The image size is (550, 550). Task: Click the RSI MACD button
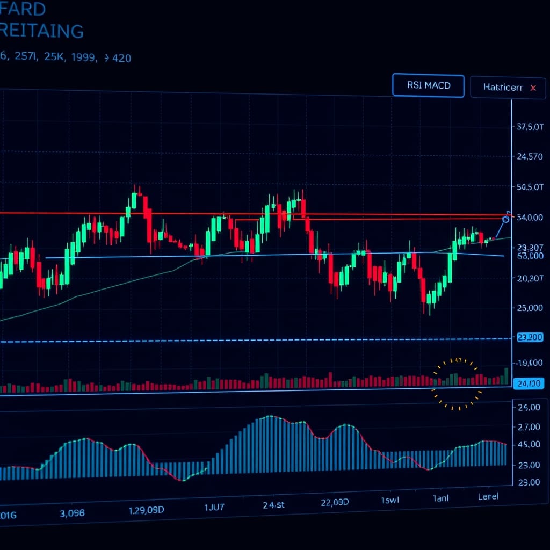point(428,85)
